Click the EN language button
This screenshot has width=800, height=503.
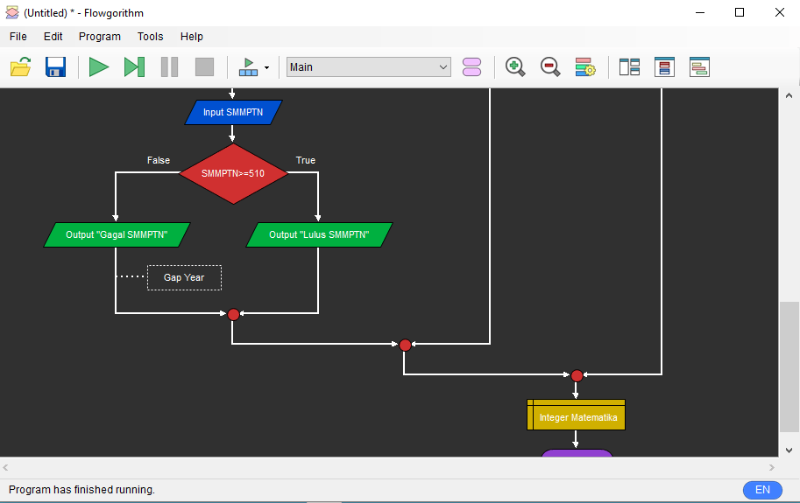762,490
